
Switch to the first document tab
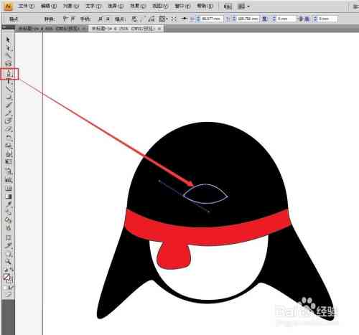point(50,29)
